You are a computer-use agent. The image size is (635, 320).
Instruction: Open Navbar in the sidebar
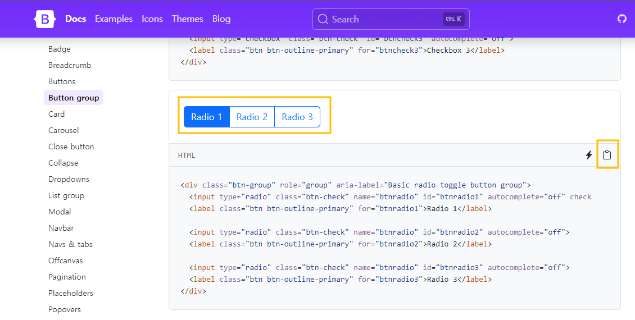tap(61, 228)
